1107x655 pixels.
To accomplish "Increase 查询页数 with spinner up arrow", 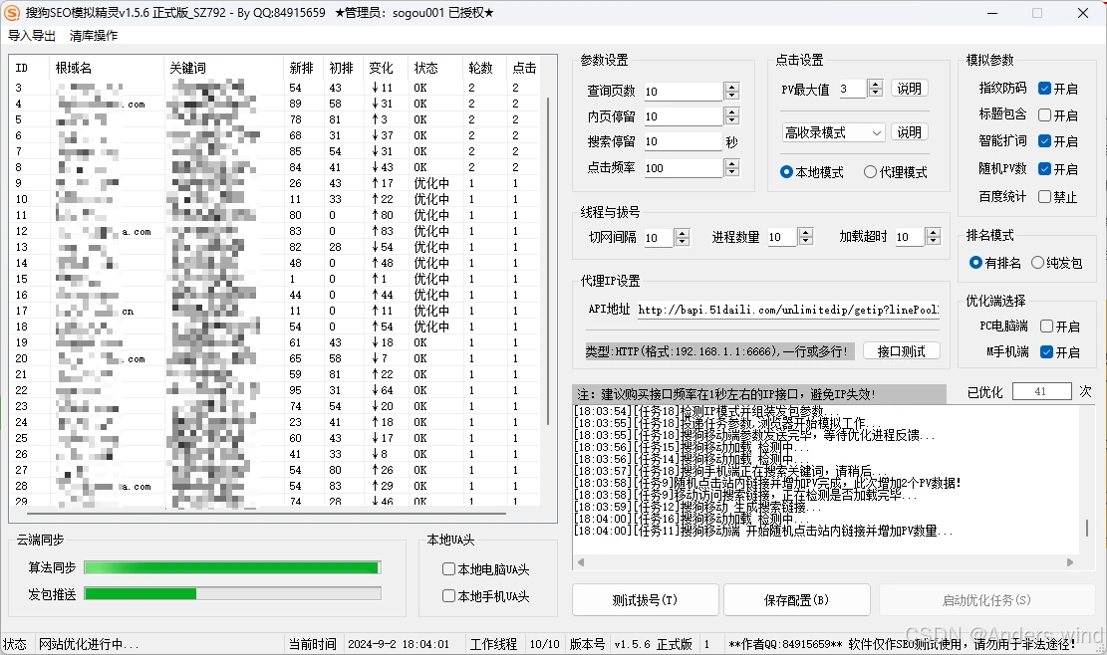I will pos(732,87).
